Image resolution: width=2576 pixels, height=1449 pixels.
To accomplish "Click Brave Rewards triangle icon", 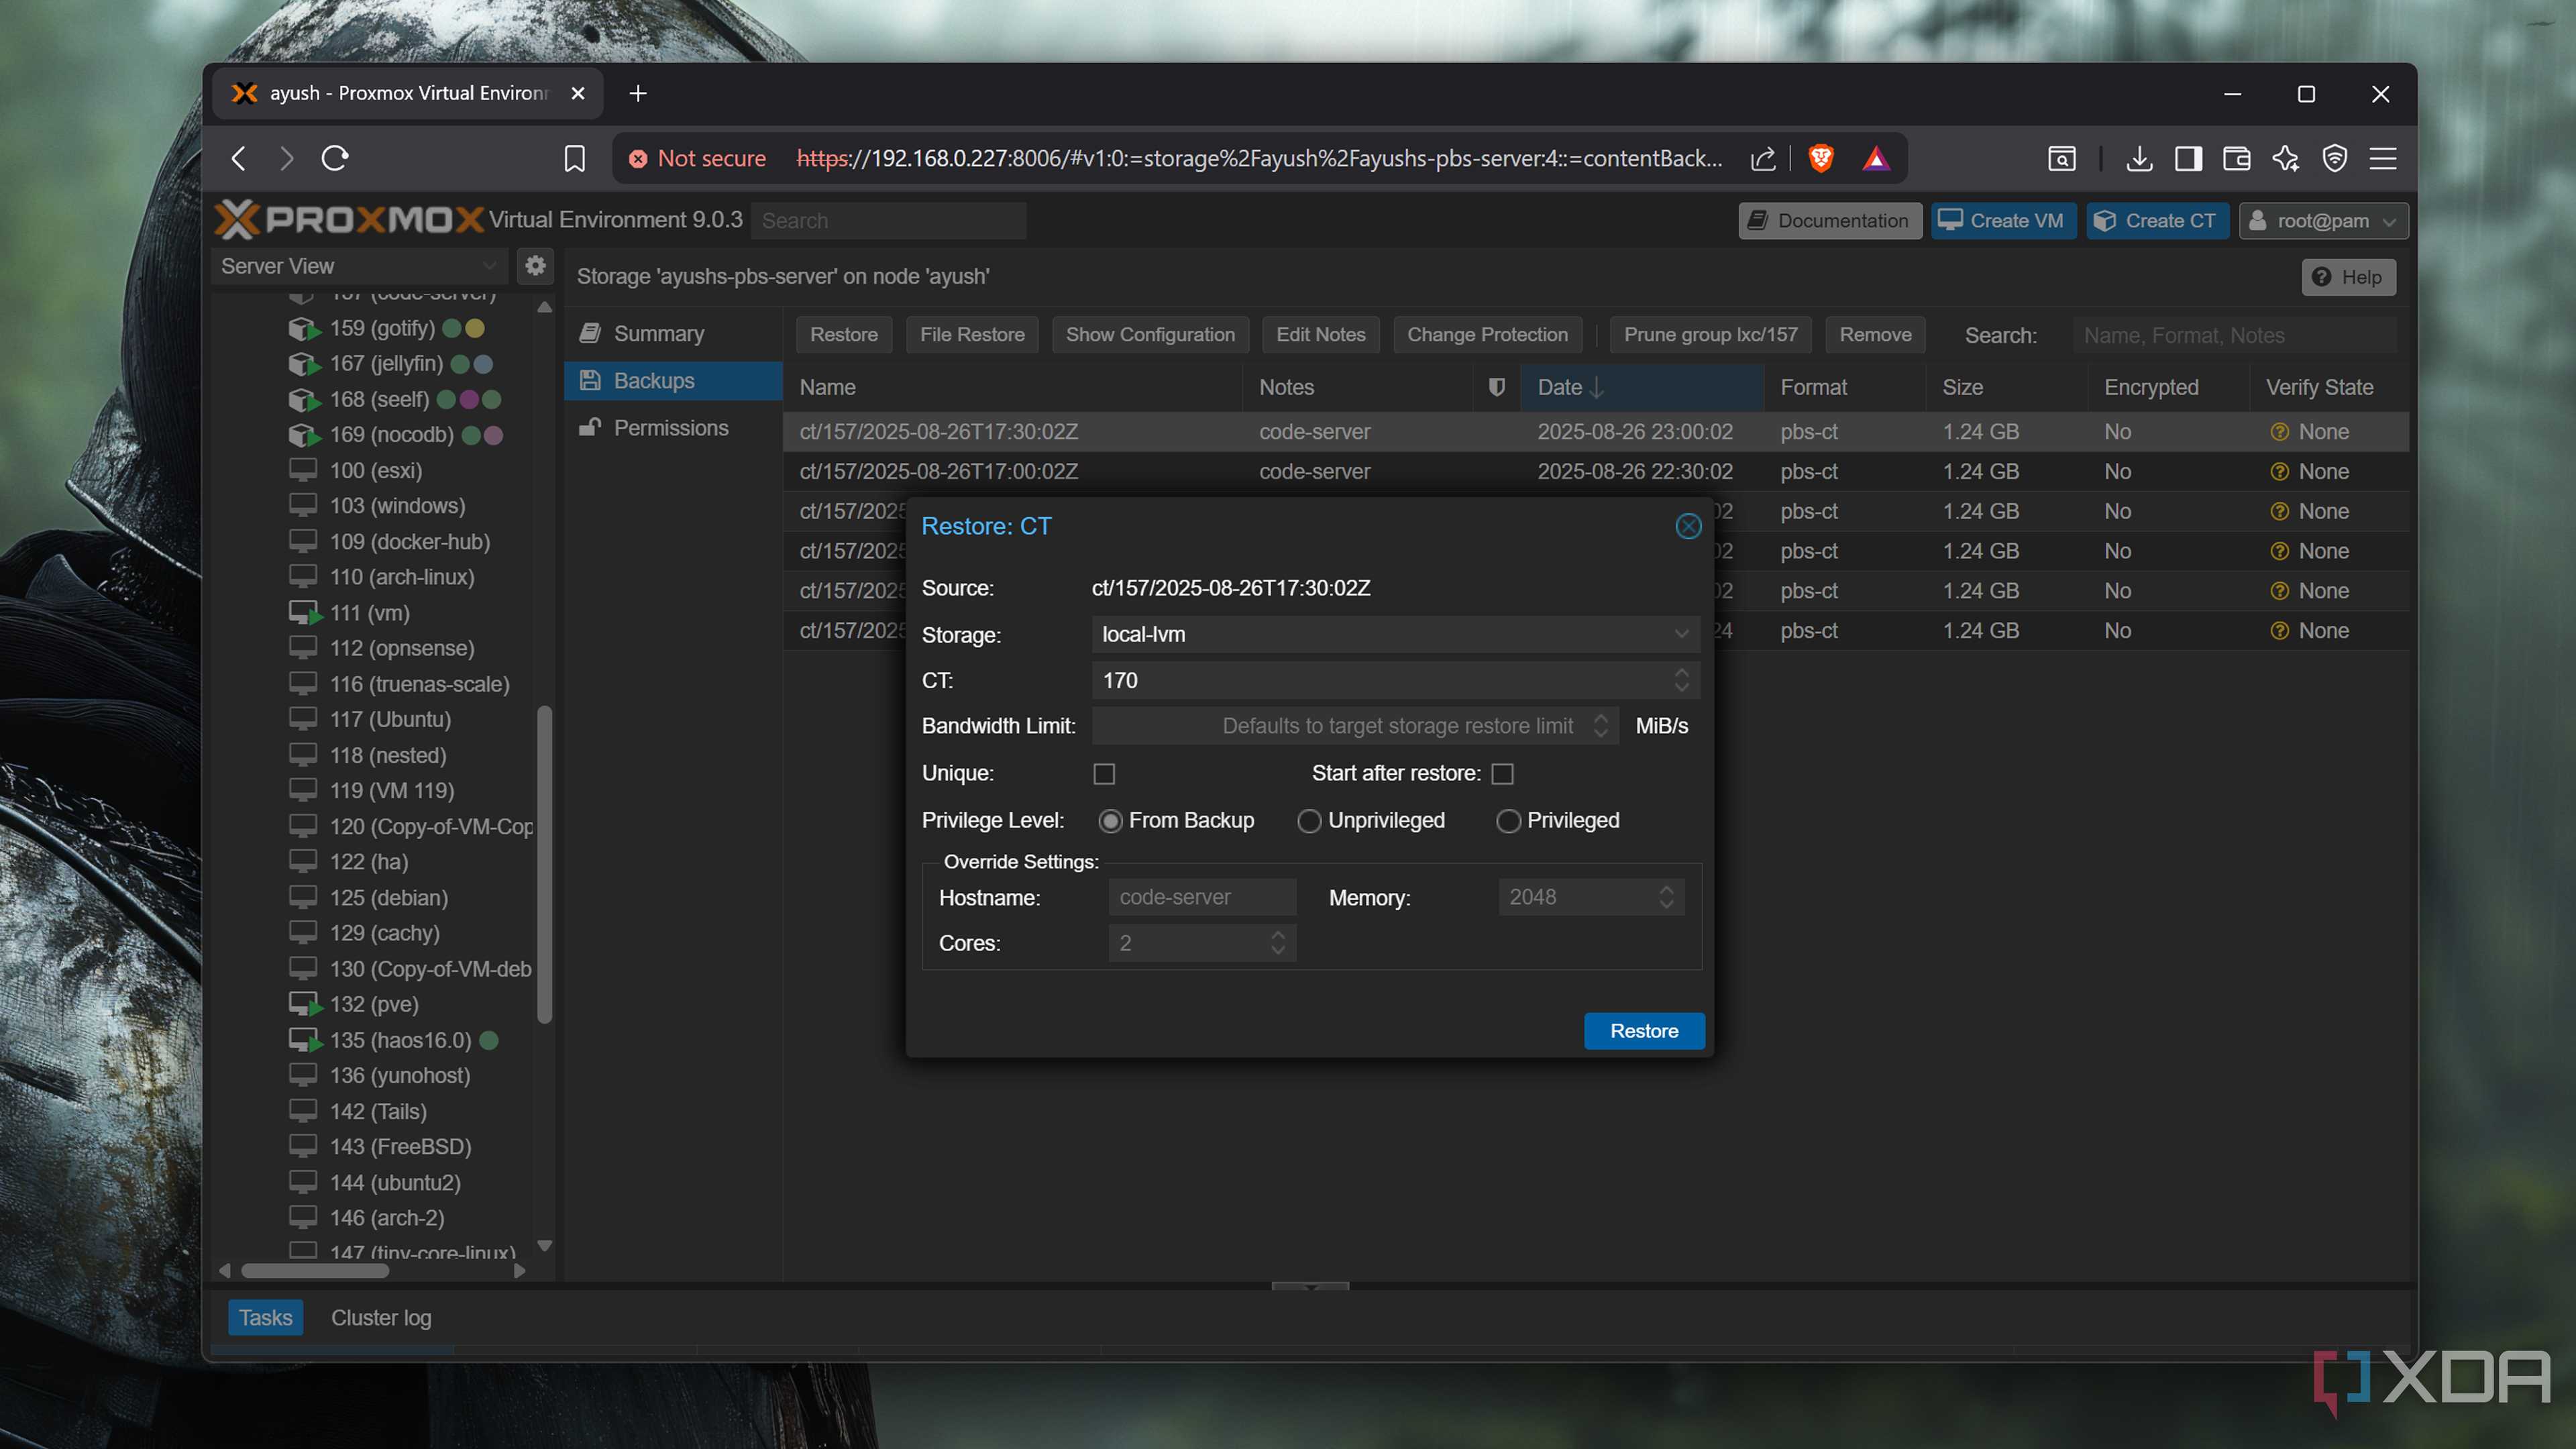I will [1876, 158].
